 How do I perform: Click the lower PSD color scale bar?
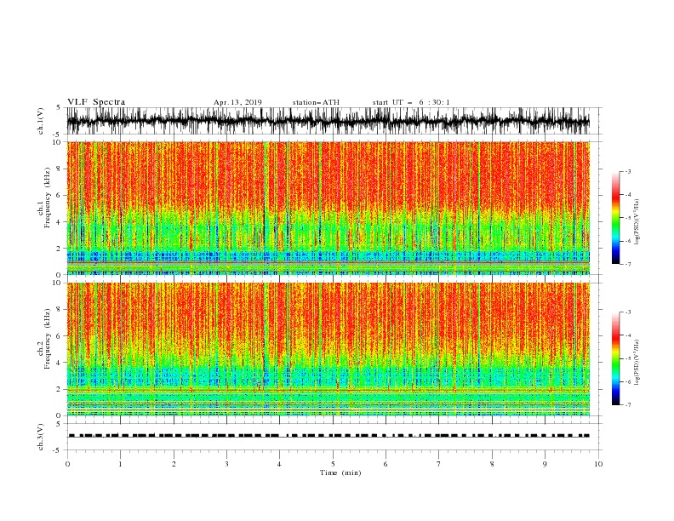615,358
